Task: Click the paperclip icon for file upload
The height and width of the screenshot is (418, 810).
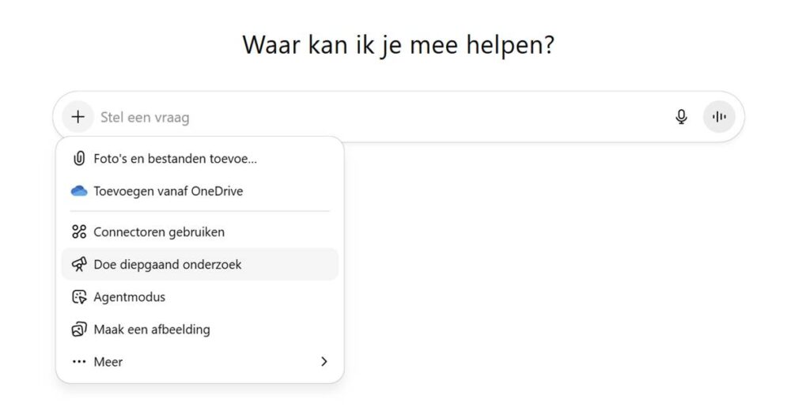Action: [x=78, y=158]
